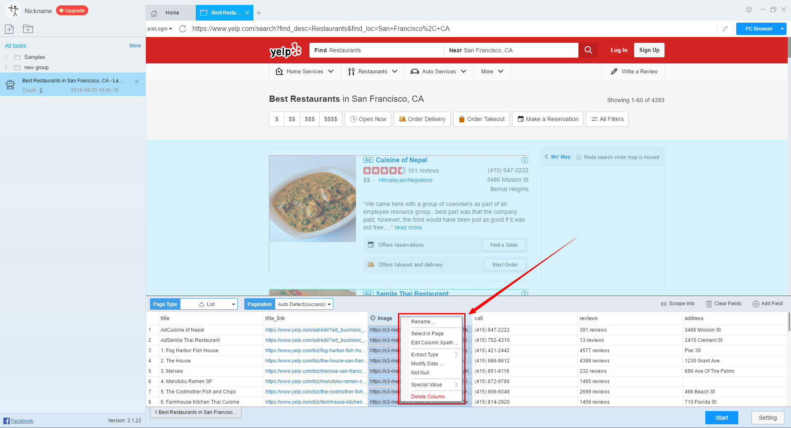Click the Cuisine of Nepal food thumbnail
Viewport: 791px width, 428px height.
313,199
